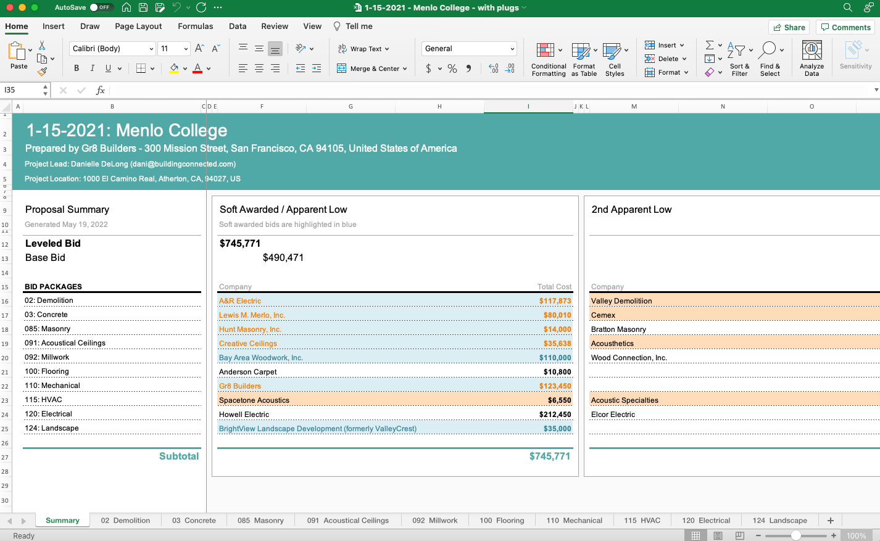This screenshot has width=880, height=541.
Task: Apply Comma Style number format
Action: (469, 68)
